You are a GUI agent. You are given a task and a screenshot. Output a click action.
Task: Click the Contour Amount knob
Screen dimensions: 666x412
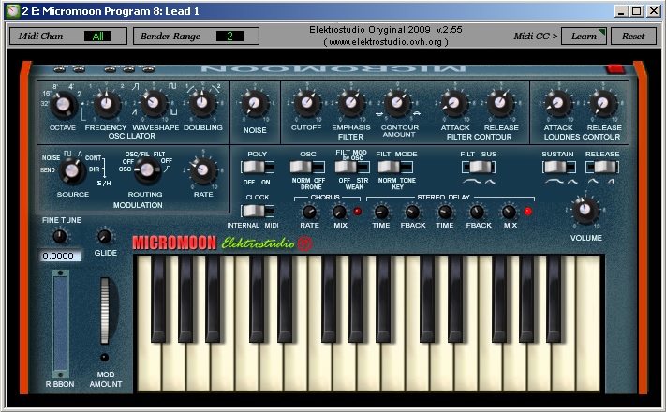397,103
